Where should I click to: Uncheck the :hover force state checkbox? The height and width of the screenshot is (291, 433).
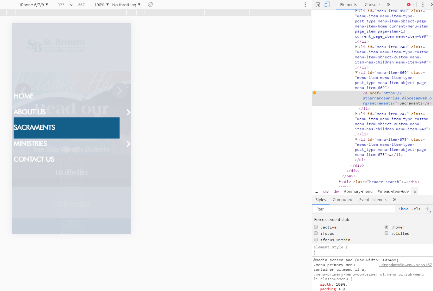coord(386,227)
